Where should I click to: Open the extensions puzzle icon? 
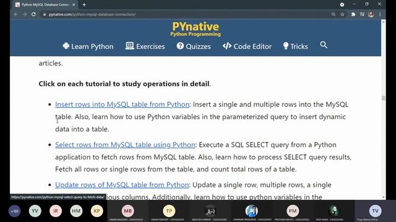coord(353,14)
